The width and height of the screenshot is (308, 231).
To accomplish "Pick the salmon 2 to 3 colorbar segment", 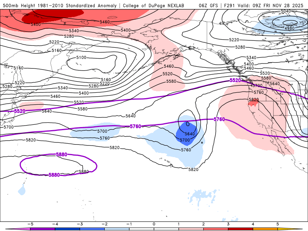I will coord(216,229).
